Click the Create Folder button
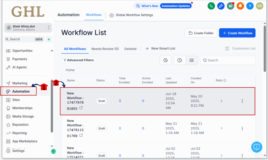This screenshot has height=160, width=268. 201,33
